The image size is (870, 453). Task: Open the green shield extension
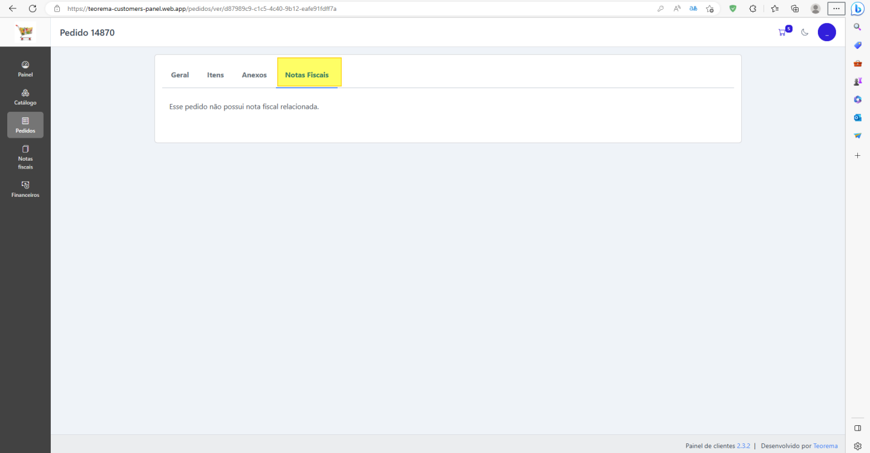[733, 9]
